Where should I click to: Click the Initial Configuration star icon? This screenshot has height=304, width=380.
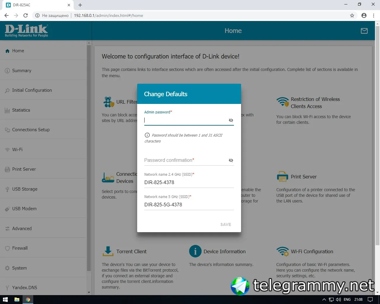click(7, 91)
